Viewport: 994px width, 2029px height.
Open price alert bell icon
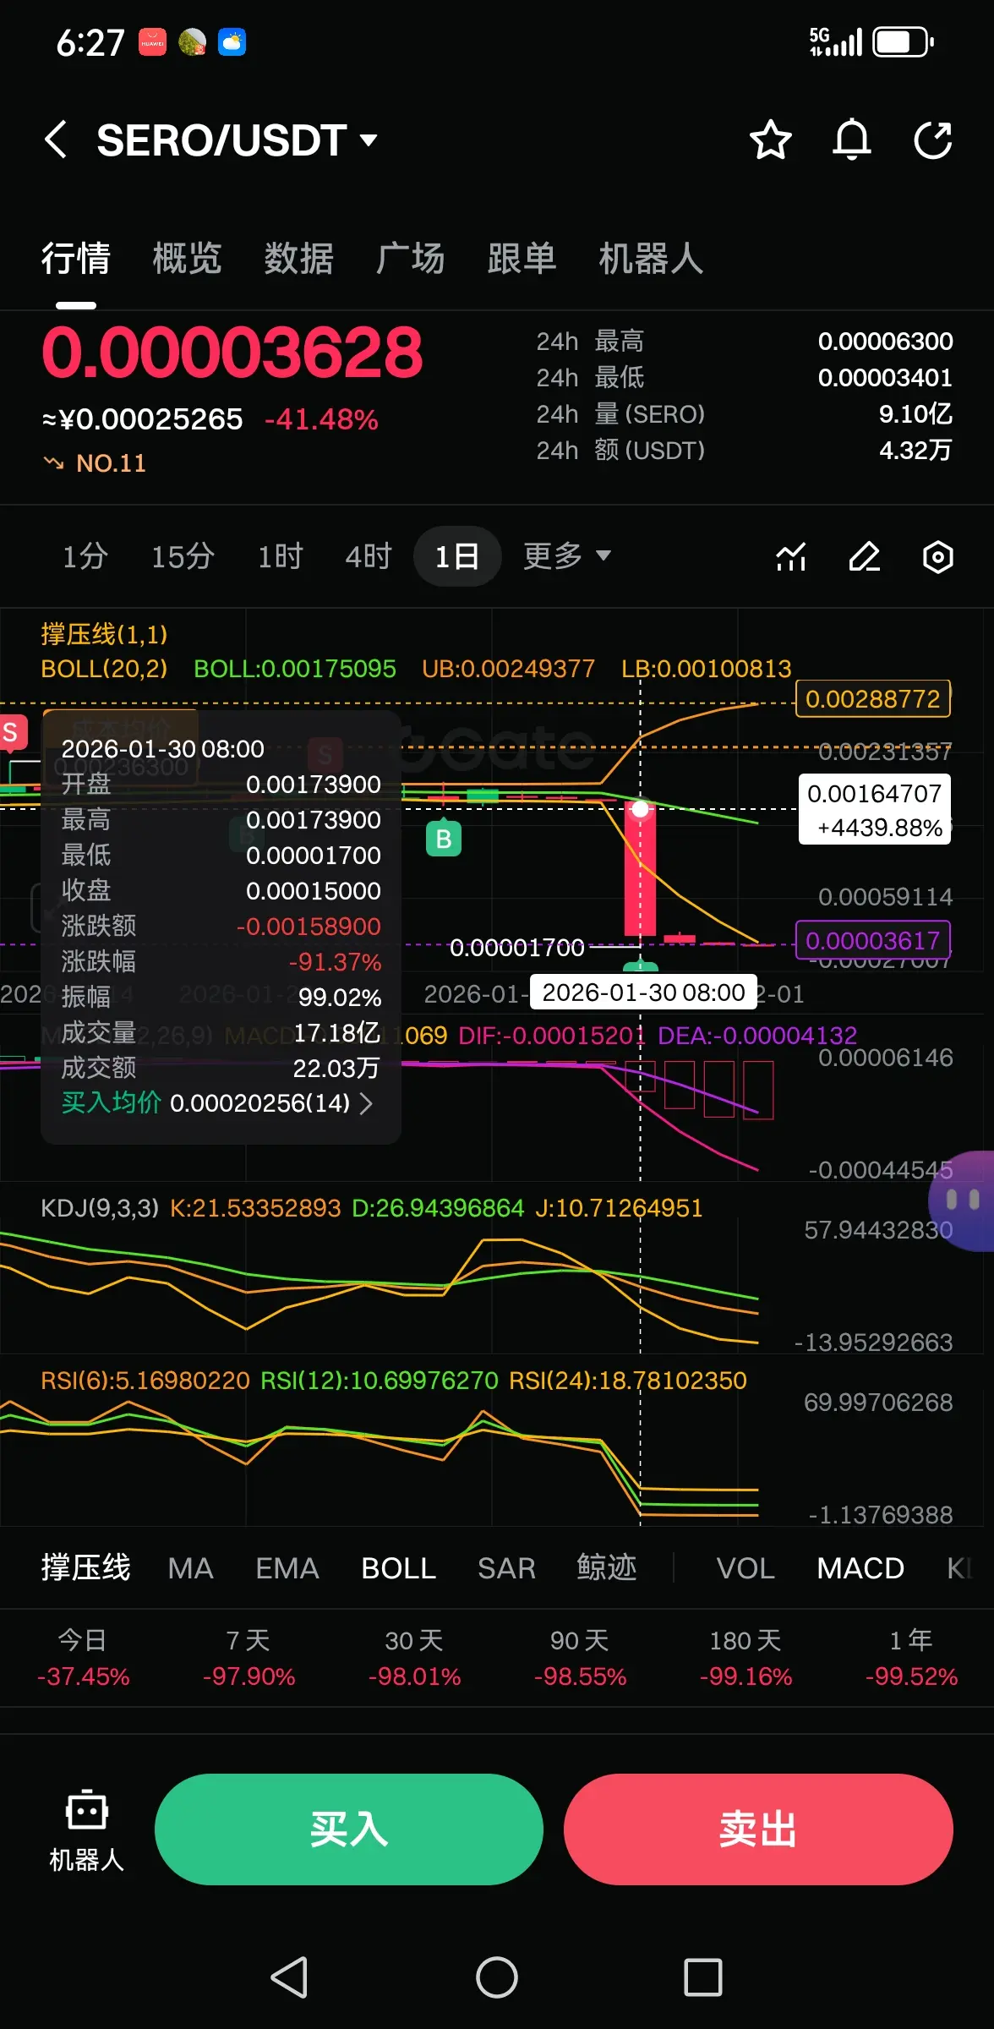(851, 139)
